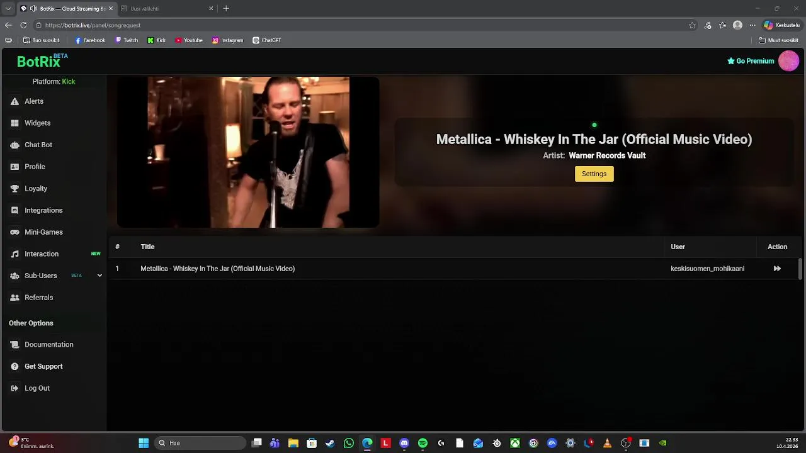The height and width of the screenshot is (453, 806).
Task: Open Copilot Keskustelu button
Action: pyautogui.click(x=781, y=25)
